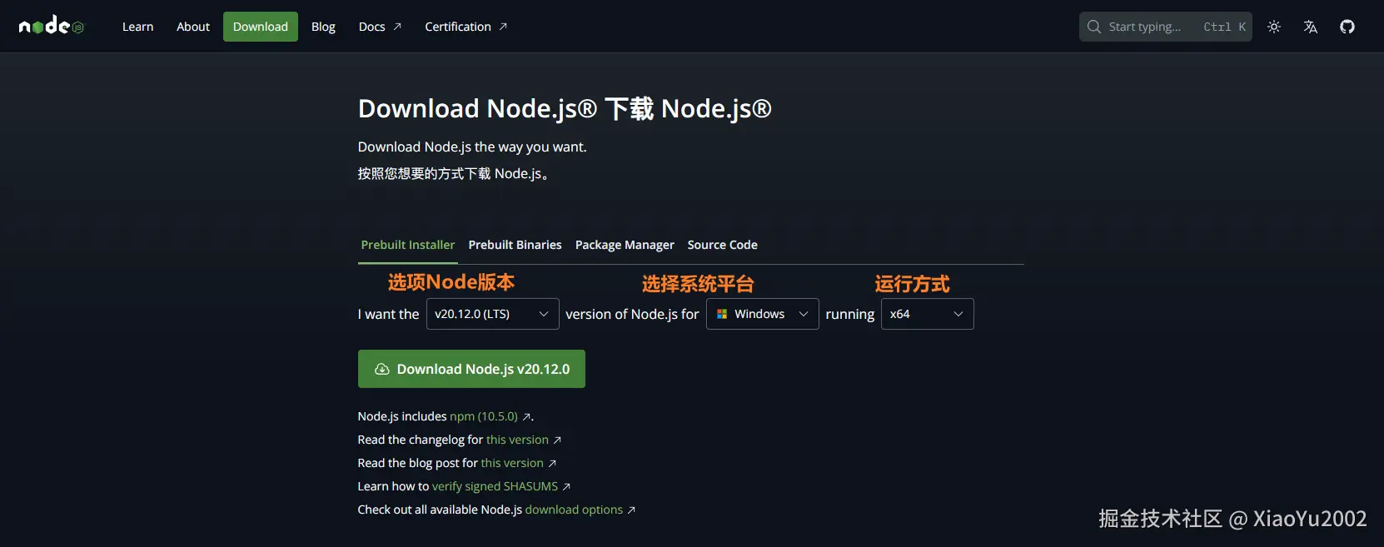Click the Node.js logo in the header

click(x=52, y=26)
